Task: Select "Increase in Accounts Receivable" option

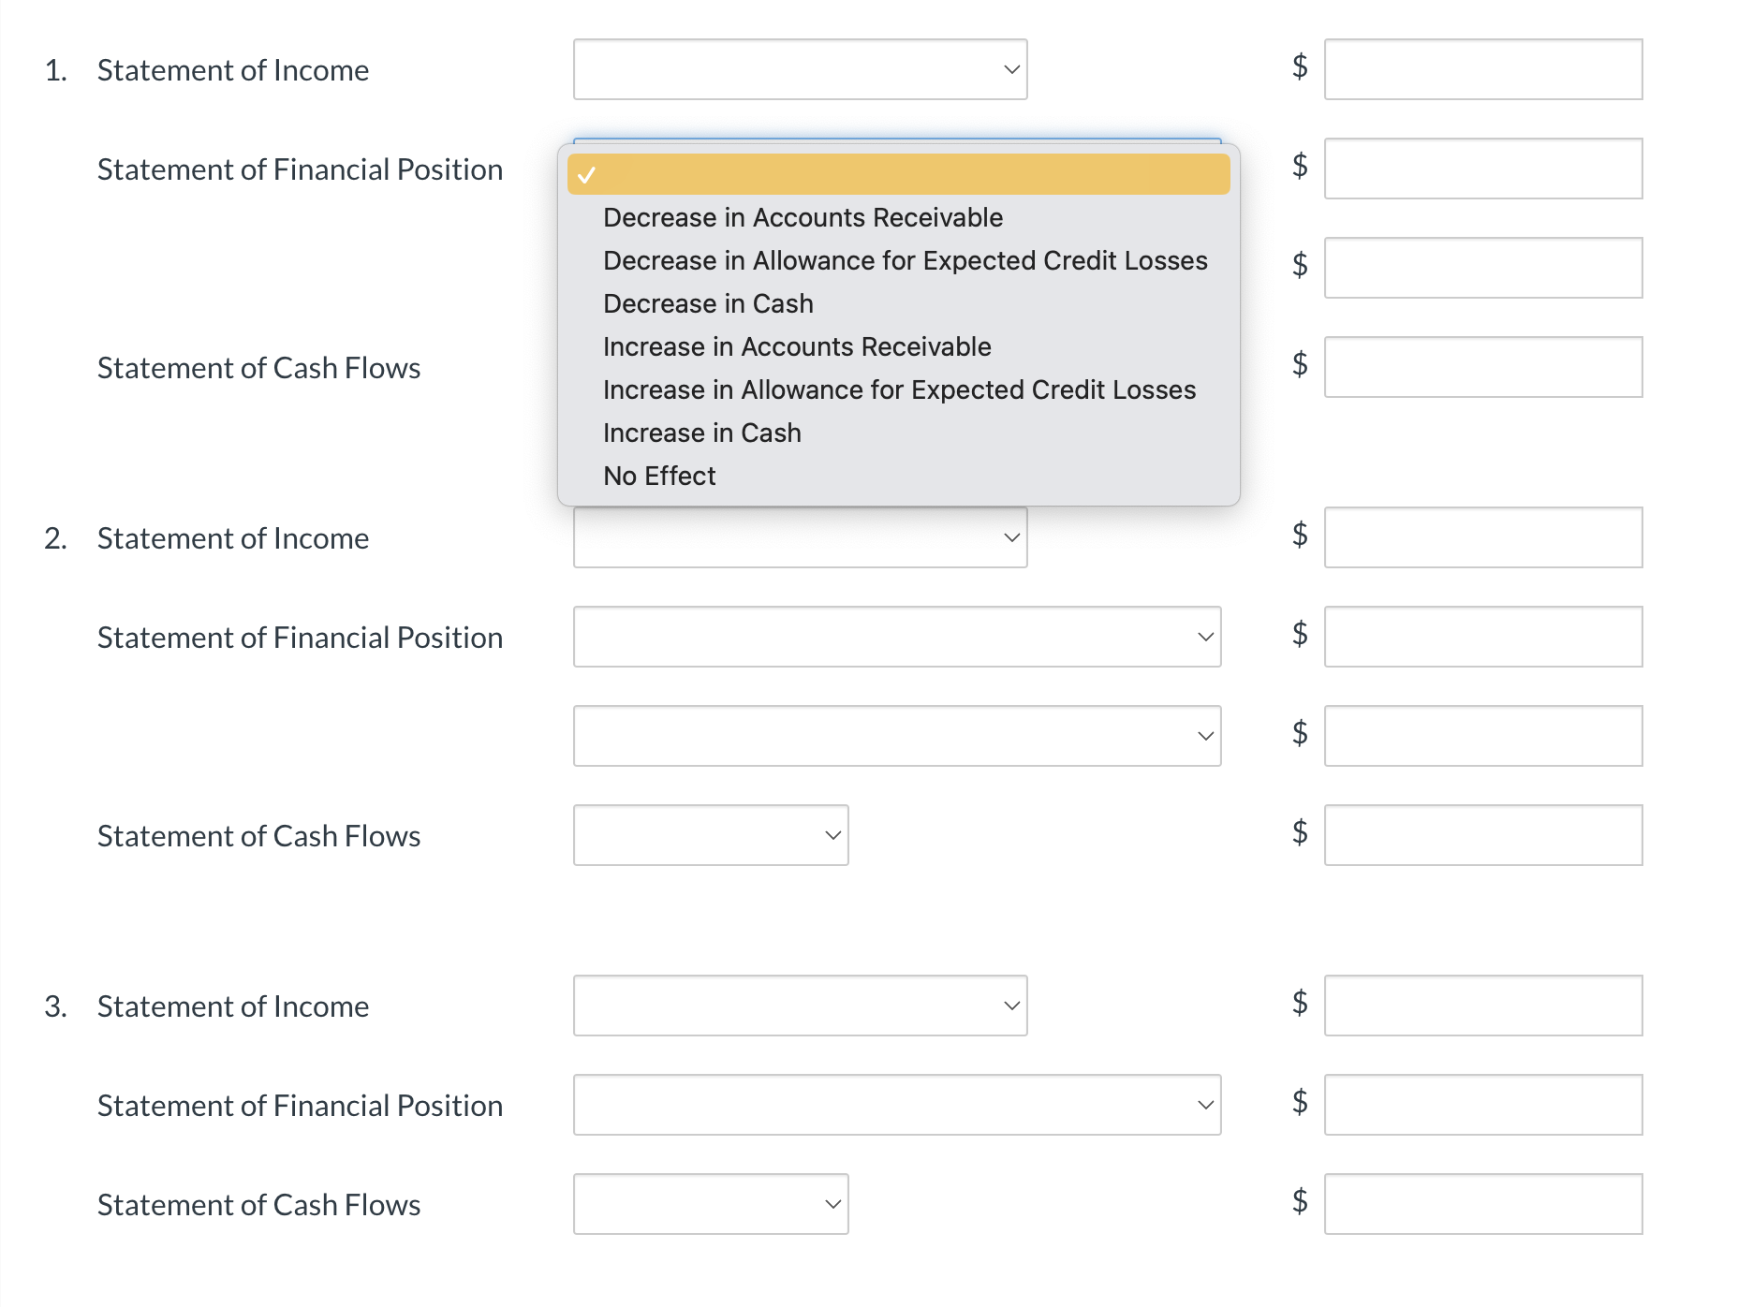Action: pos(797,346)
